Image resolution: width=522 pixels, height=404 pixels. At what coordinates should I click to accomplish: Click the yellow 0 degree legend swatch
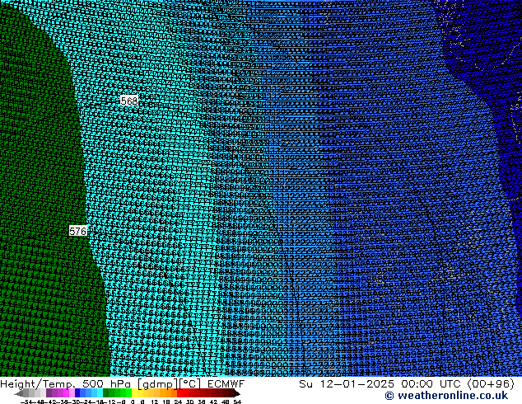[x=134, y=392]
